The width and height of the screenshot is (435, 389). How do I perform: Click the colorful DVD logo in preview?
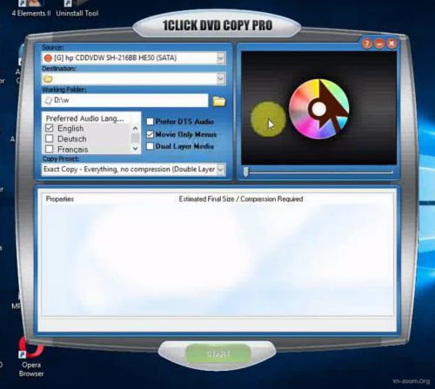click(319, 109)
